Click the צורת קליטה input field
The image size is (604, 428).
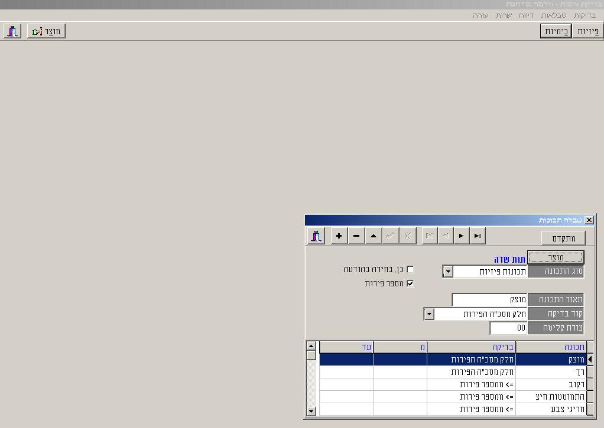508,328
